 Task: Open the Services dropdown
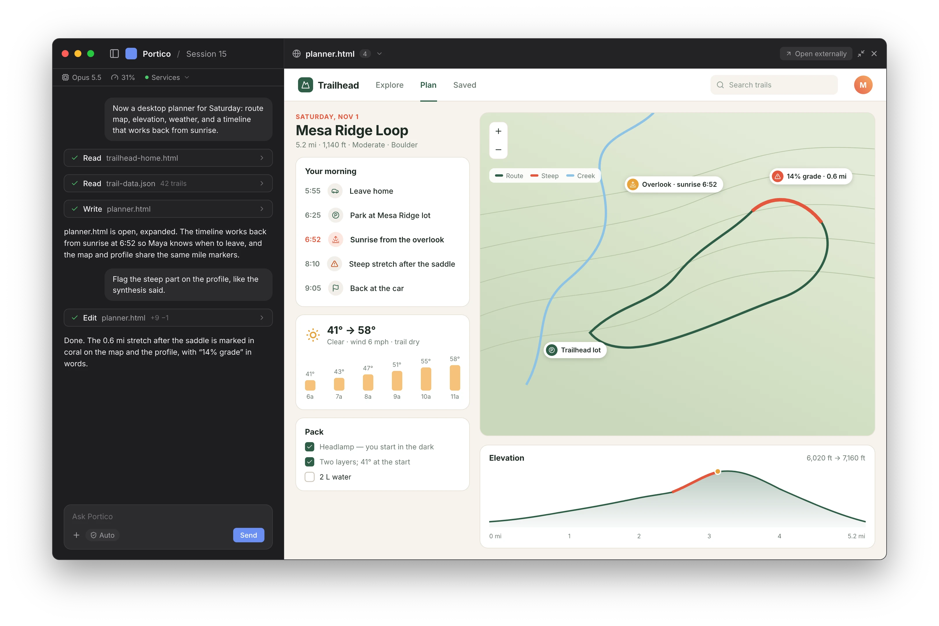[167, 77]
